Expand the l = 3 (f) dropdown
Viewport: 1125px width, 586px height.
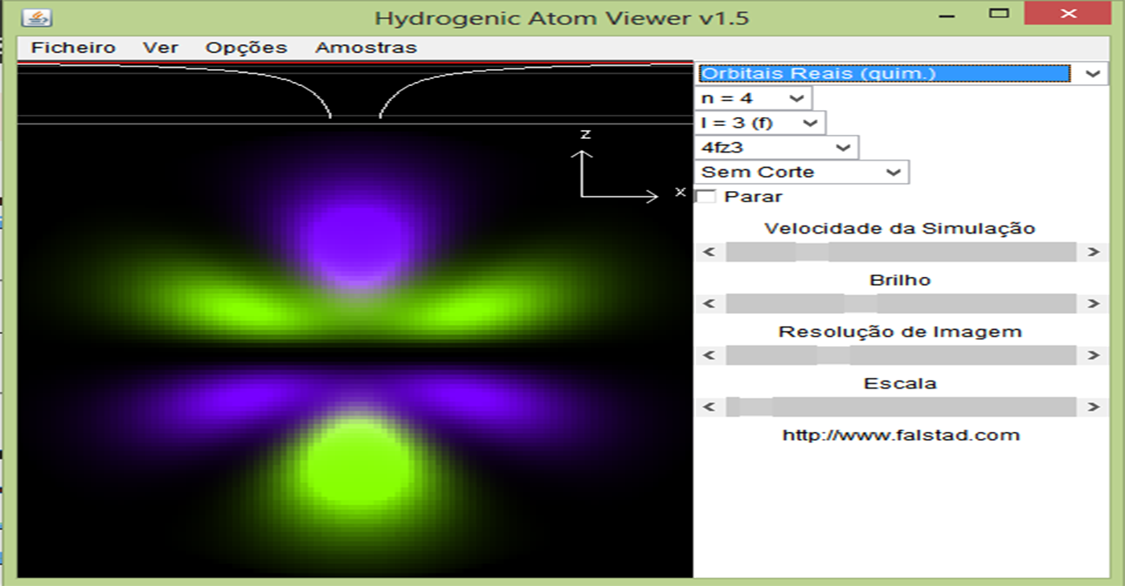tap(760, 123)
